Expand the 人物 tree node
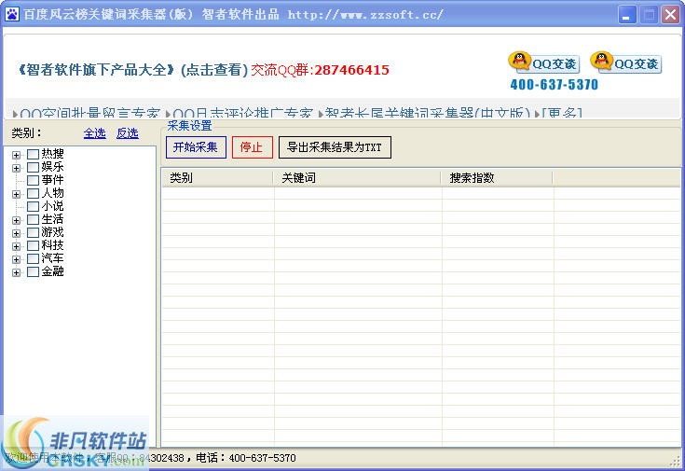 (16, 194)
